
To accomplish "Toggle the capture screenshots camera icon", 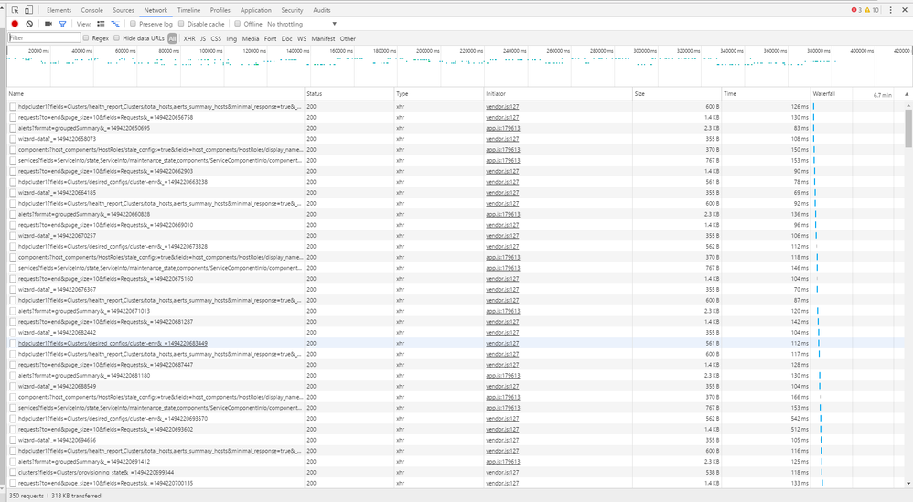I will click(x=48, y=24).
